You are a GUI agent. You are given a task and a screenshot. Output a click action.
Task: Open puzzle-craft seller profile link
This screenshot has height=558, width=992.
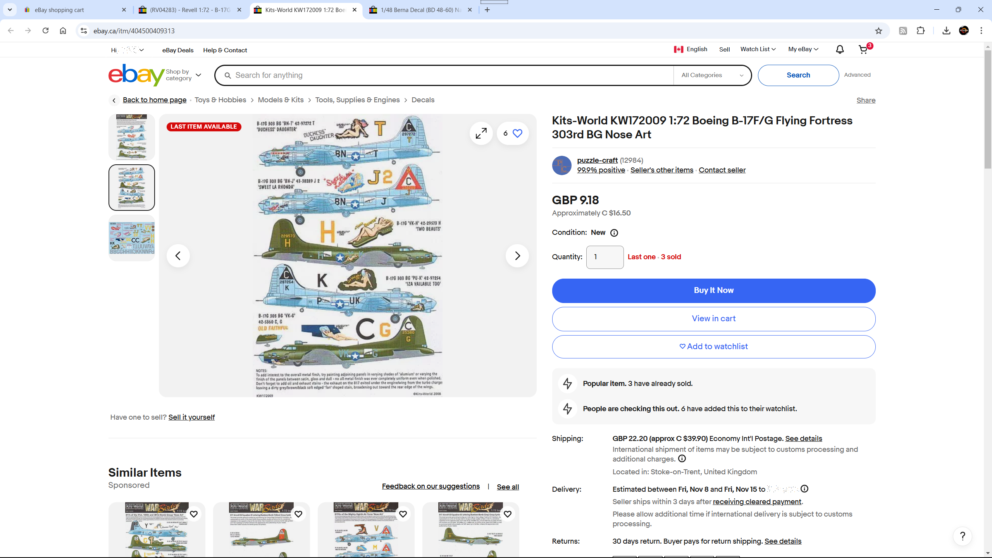coord(597,160)
